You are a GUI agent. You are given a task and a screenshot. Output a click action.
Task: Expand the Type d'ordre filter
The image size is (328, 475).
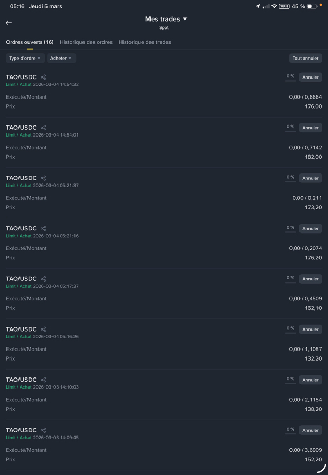click(x=25, y=58)
